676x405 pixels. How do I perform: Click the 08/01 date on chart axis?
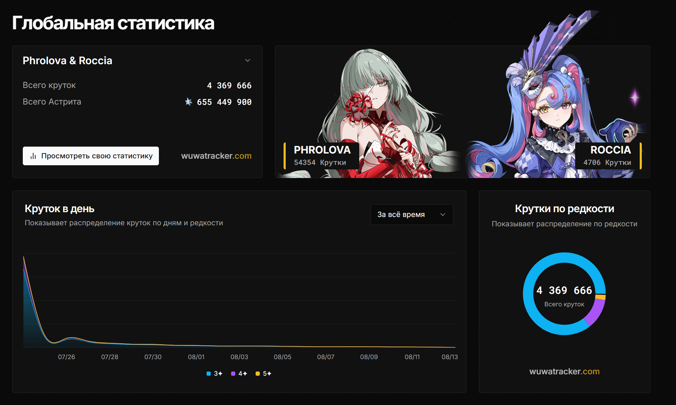pos(196,357)
